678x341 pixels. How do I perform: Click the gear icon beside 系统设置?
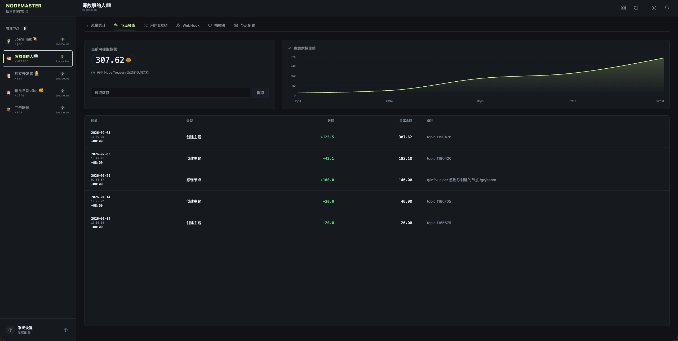click(x=66, y=330)
